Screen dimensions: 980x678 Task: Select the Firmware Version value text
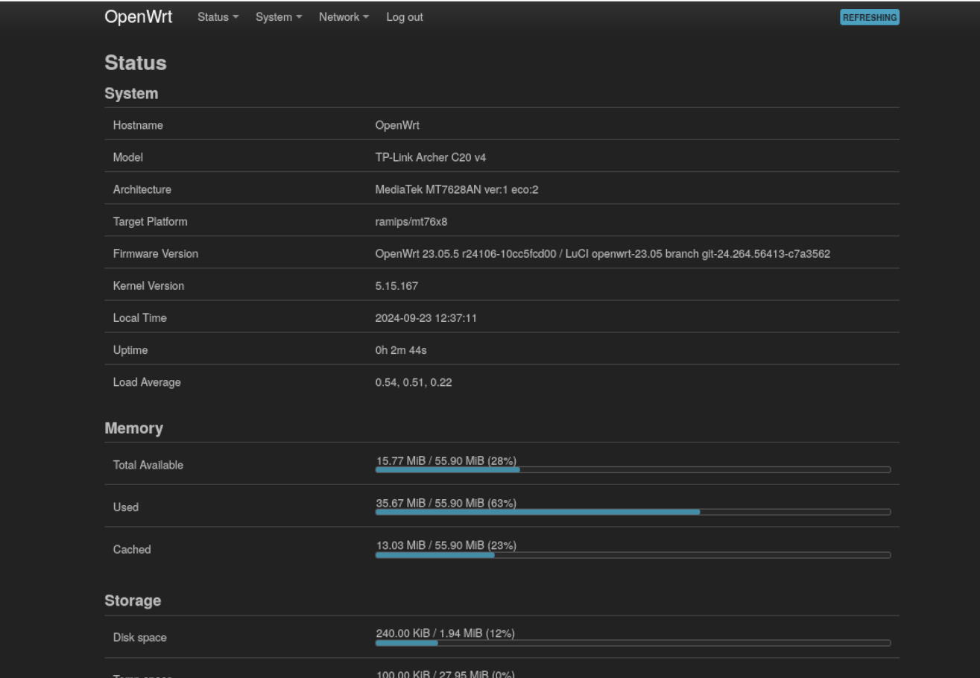tap(603, 254)
